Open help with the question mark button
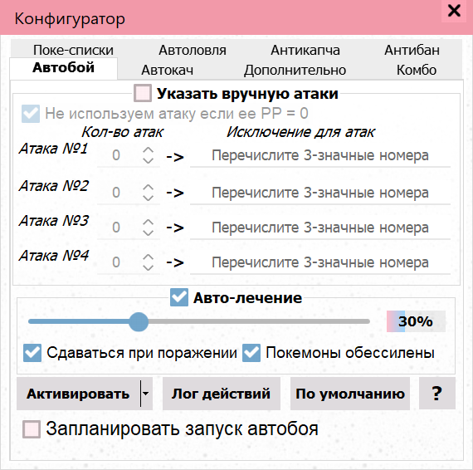 coord(436,394)
